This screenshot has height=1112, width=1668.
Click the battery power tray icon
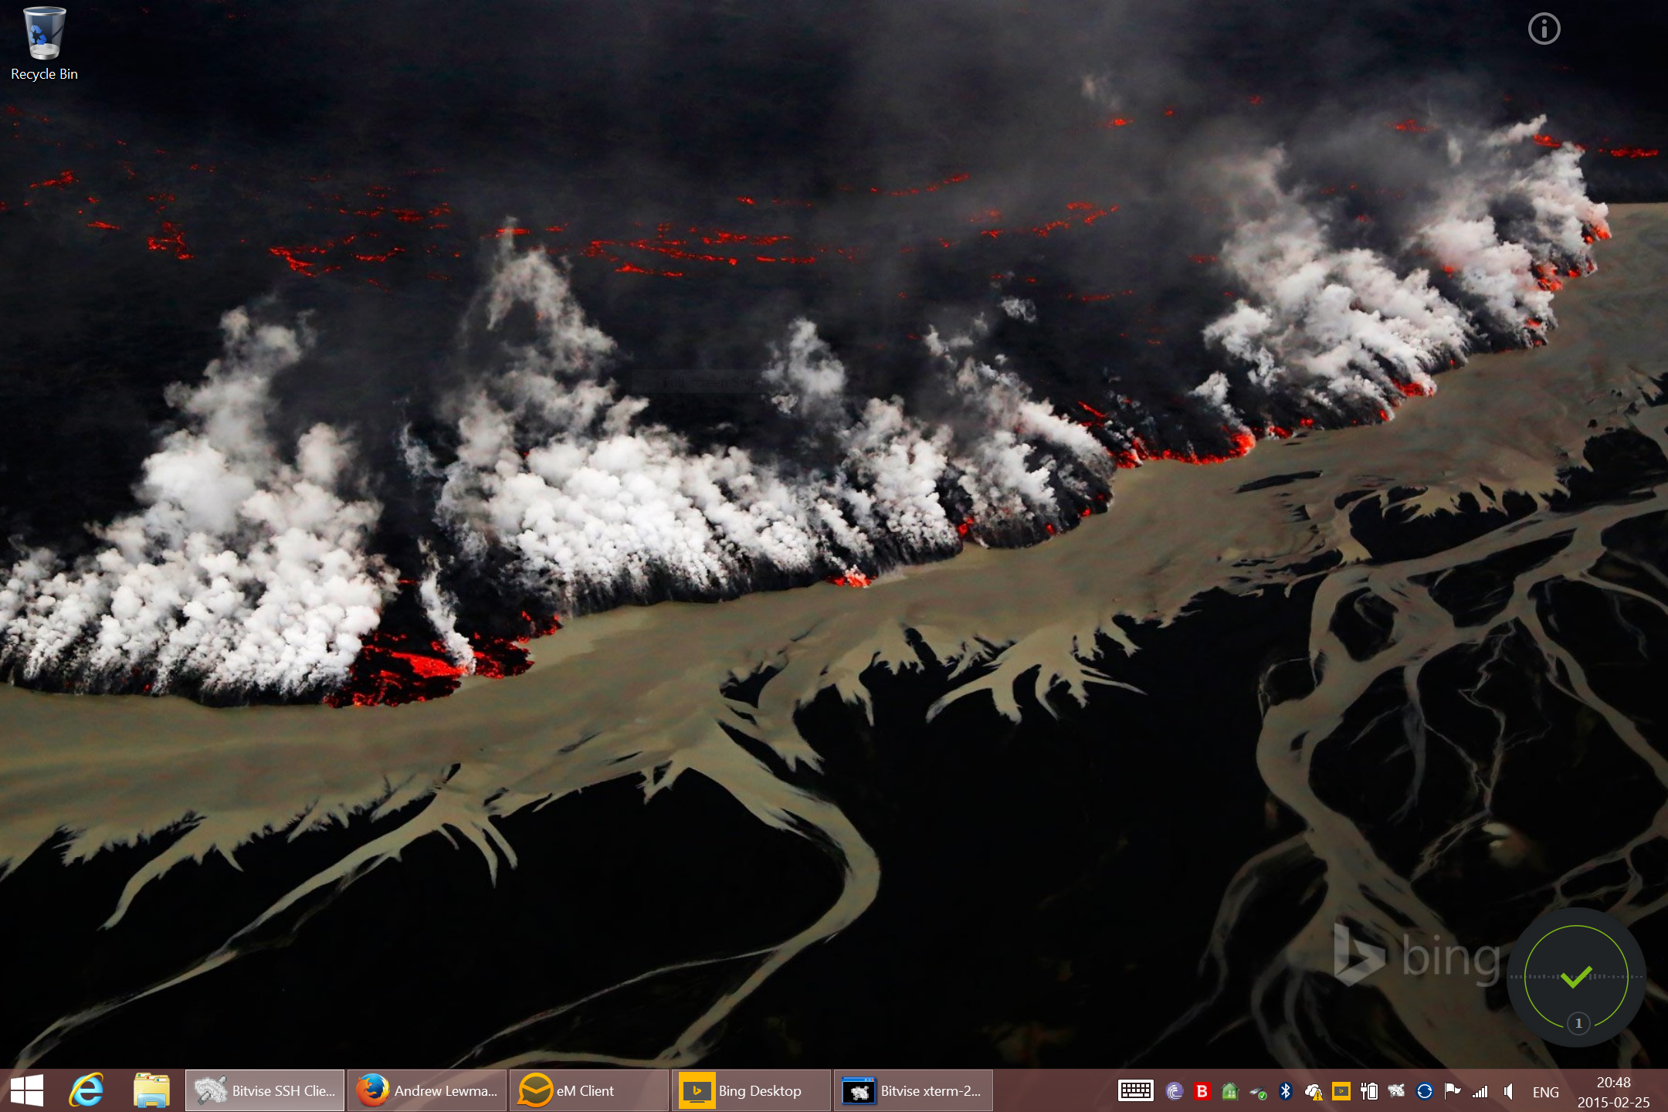tap(1369, 1090)
